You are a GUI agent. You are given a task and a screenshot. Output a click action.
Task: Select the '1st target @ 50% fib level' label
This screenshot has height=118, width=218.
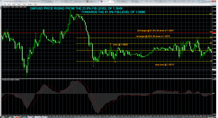[153, 36]
